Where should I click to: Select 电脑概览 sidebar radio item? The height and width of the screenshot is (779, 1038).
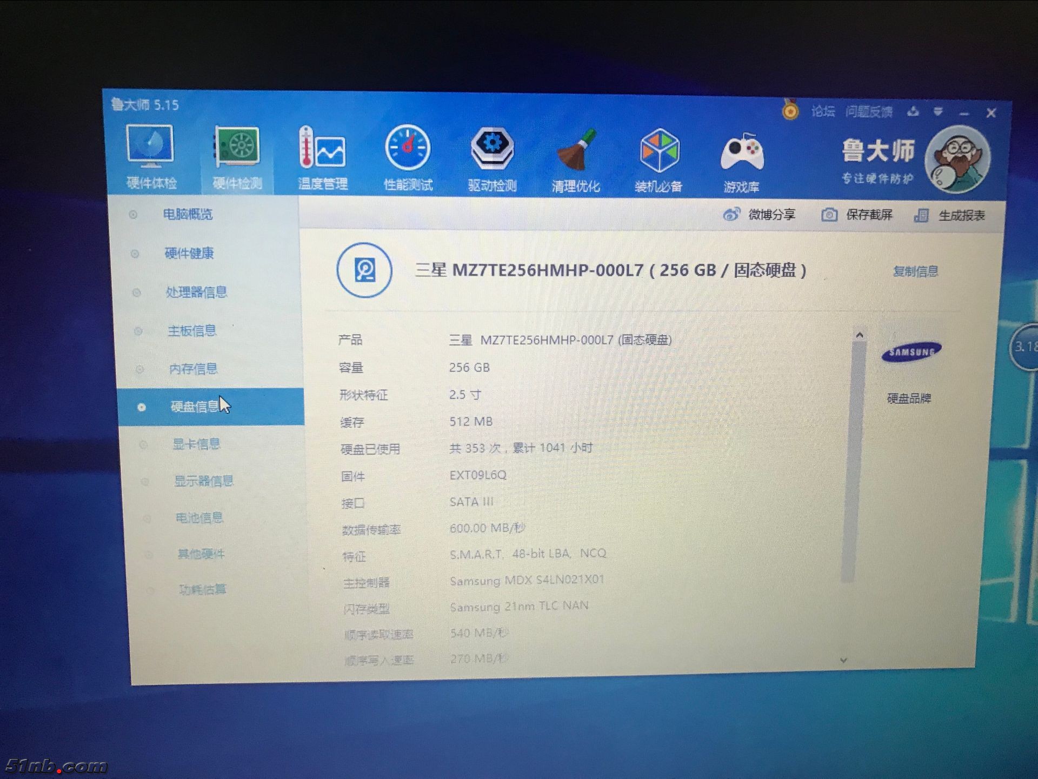pos(188,215)
